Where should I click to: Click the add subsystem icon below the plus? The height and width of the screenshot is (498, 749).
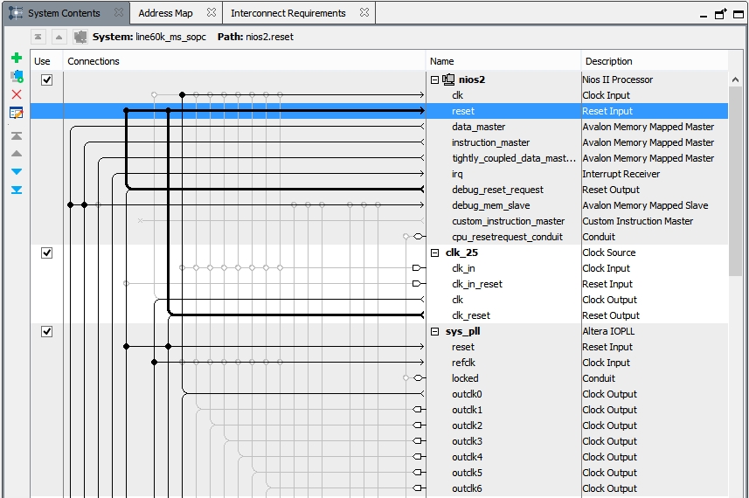pos(16,76)
